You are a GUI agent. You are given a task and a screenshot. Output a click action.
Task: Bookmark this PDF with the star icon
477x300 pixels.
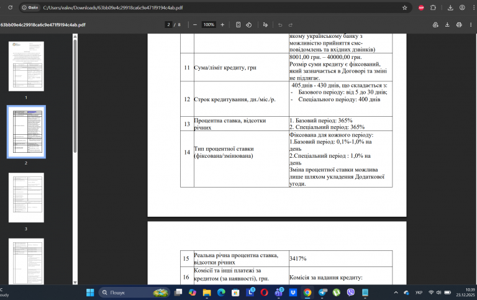404,8
